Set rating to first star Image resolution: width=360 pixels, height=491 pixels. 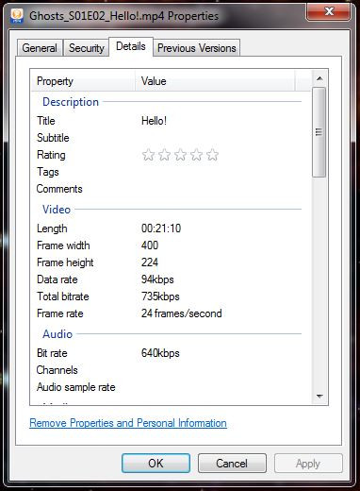coord(148,155)
